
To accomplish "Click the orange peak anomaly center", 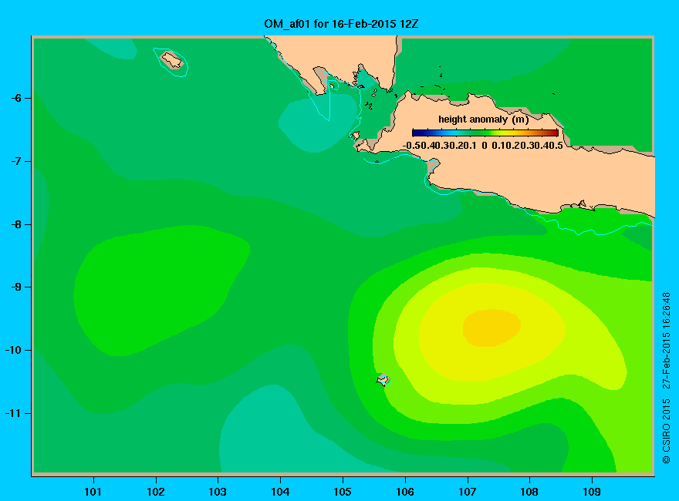I will pyautogui.click(x=492, y=328).
